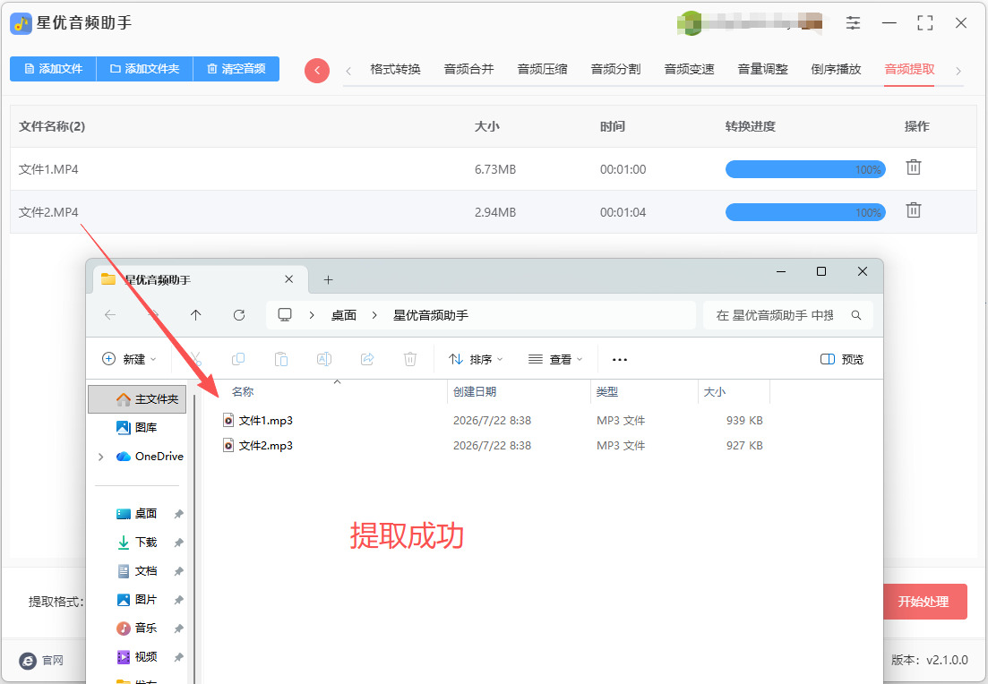Click the 开始处理 start button
This screenshot has height=684, width=988.
point(924,602)
